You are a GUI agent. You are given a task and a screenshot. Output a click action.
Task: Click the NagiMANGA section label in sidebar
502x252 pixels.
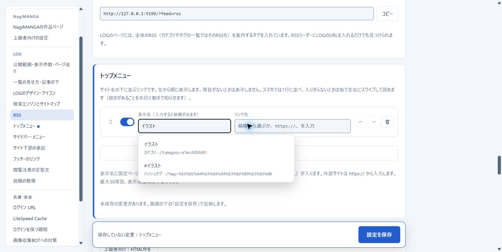coord(26,17)
